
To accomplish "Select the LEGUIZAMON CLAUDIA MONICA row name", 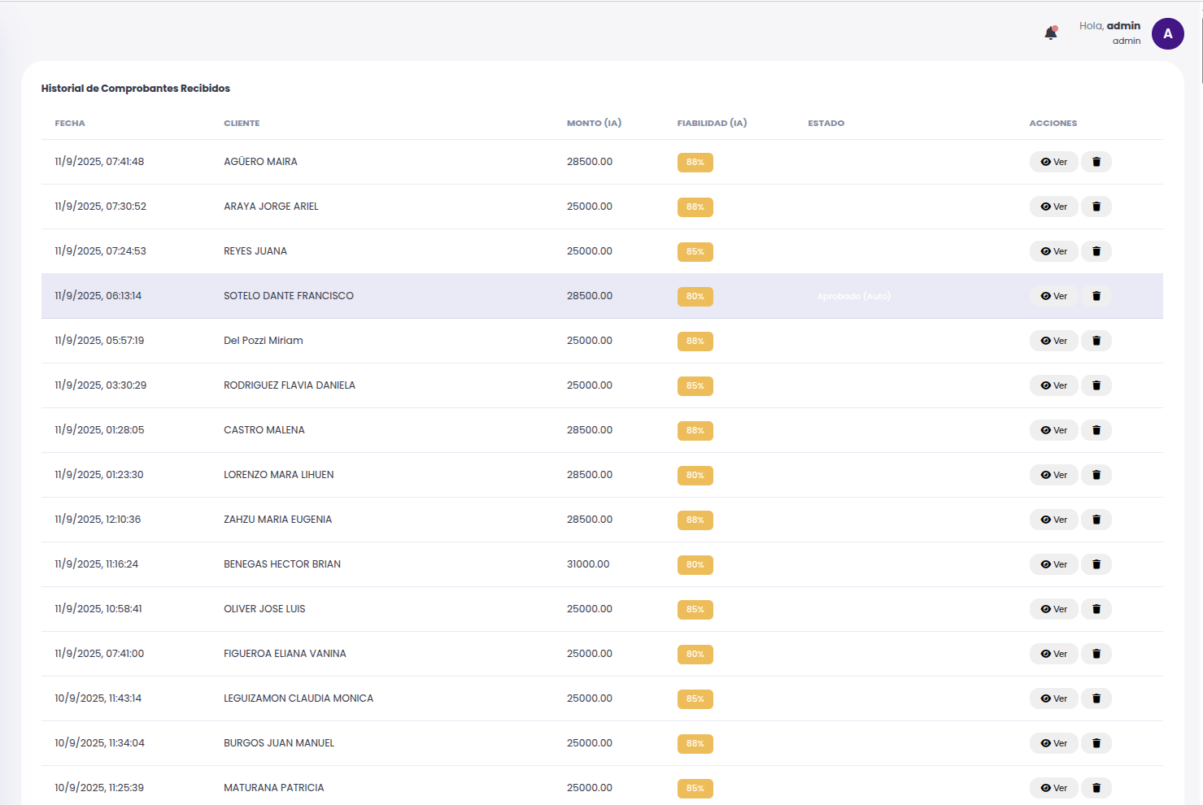I will point(299,698).
